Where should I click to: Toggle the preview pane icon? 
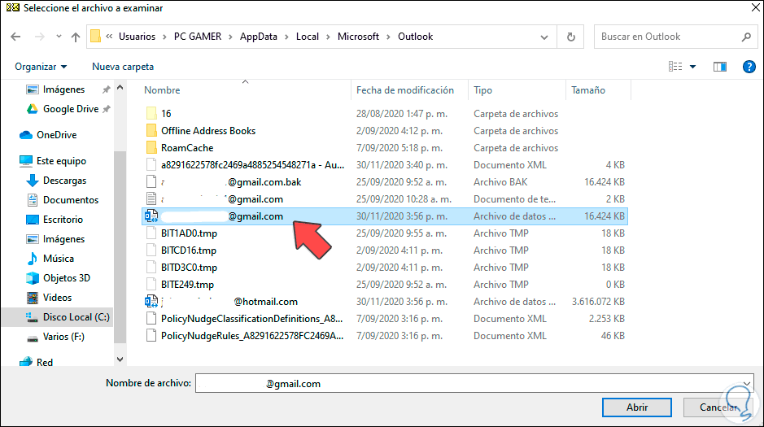pyautogui.click(x=720, y=67)
